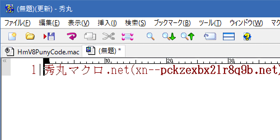Collapse the left pane with the « chevron
Screen dimensions: 280x140
[x=4, y=60]
